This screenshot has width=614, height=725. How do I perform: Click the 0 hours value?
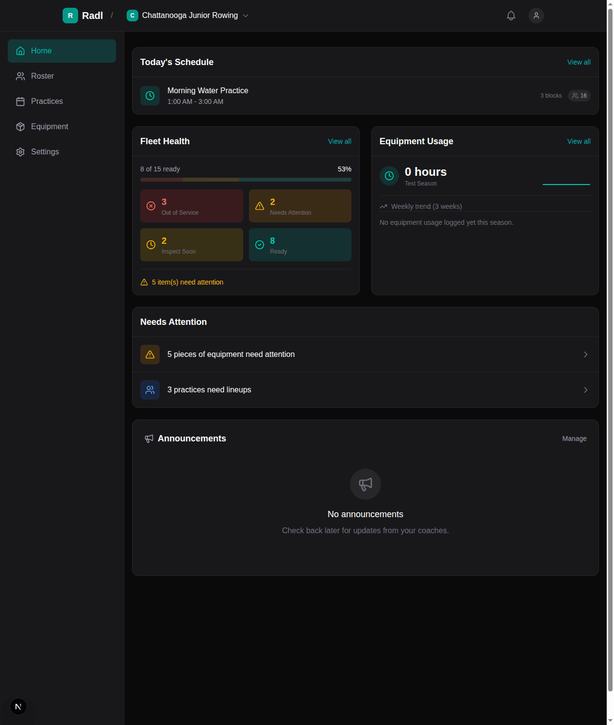coord(426,172)
